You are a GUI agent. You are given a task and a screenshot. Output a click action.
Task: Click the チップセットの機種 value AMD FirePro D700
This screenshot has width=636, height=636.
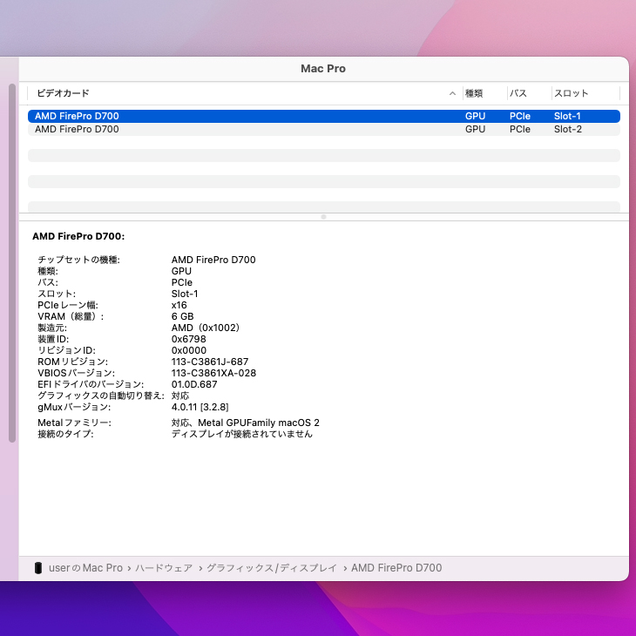(213, 260)
